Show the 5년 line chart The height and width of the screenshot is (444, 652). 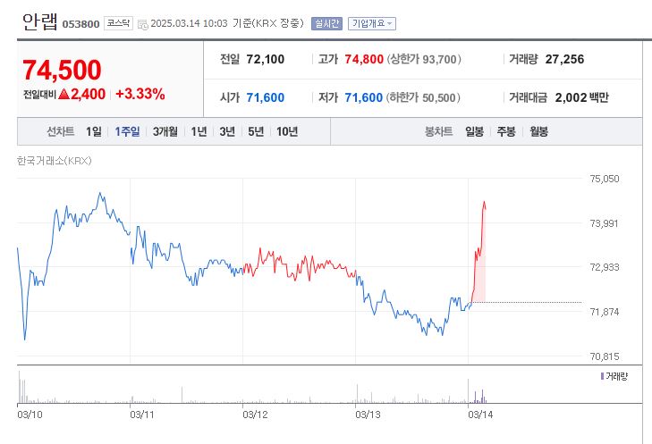(x=256, y=131)
